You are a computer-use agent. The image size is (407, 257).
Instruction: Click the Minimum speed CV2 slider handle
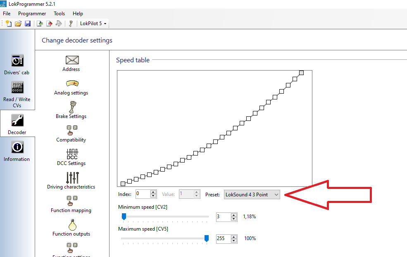pyautogui.click(x=124, y=216)
